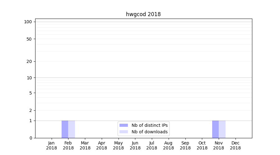This screenshot has width=280, height=155.
Task: Click the November downloads bar
Action: [x=222, y=129]
